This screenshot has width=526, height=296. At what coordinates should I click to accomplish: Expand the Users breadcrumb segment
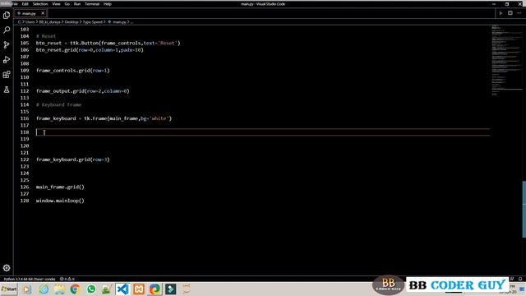coord(30,22)
